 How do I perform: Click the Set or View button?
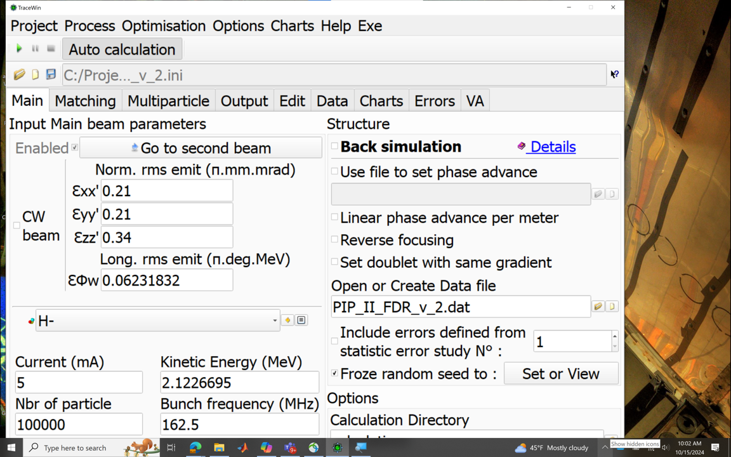[561, 373]
